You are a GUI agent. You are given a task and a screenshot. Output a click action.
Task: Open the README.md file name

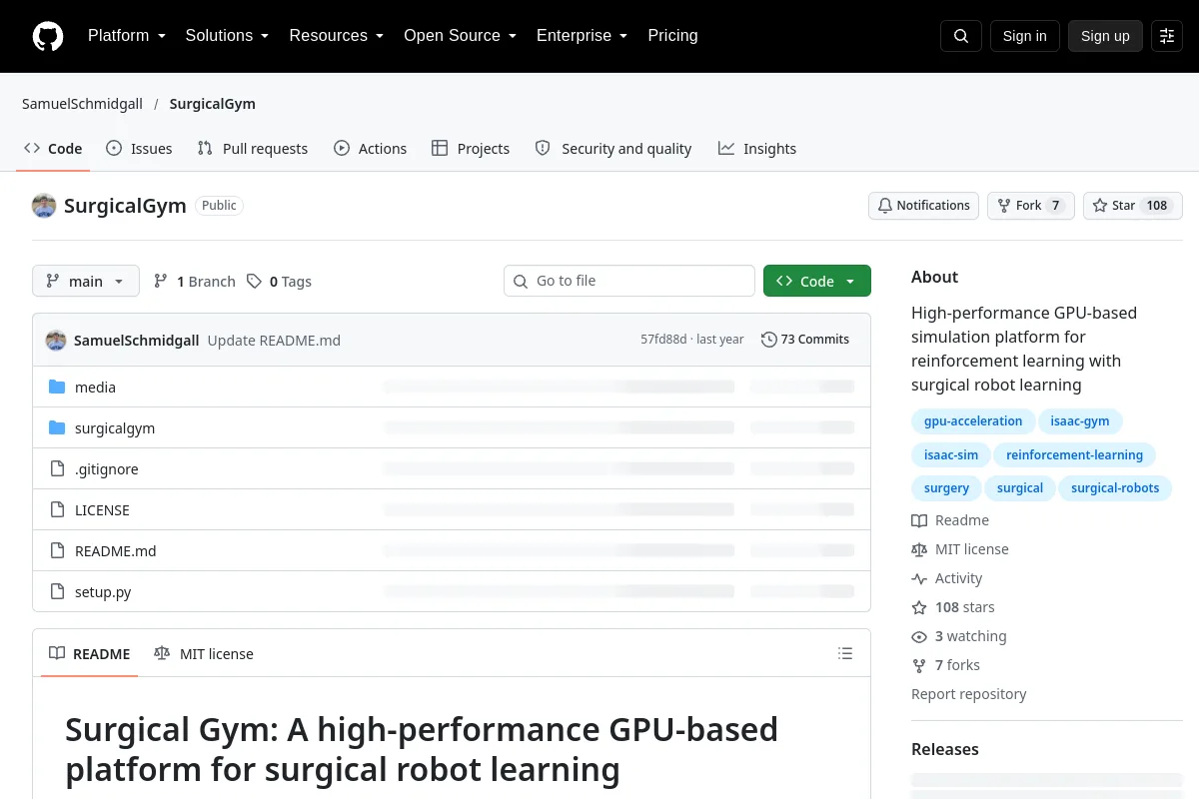click(116, 551)
